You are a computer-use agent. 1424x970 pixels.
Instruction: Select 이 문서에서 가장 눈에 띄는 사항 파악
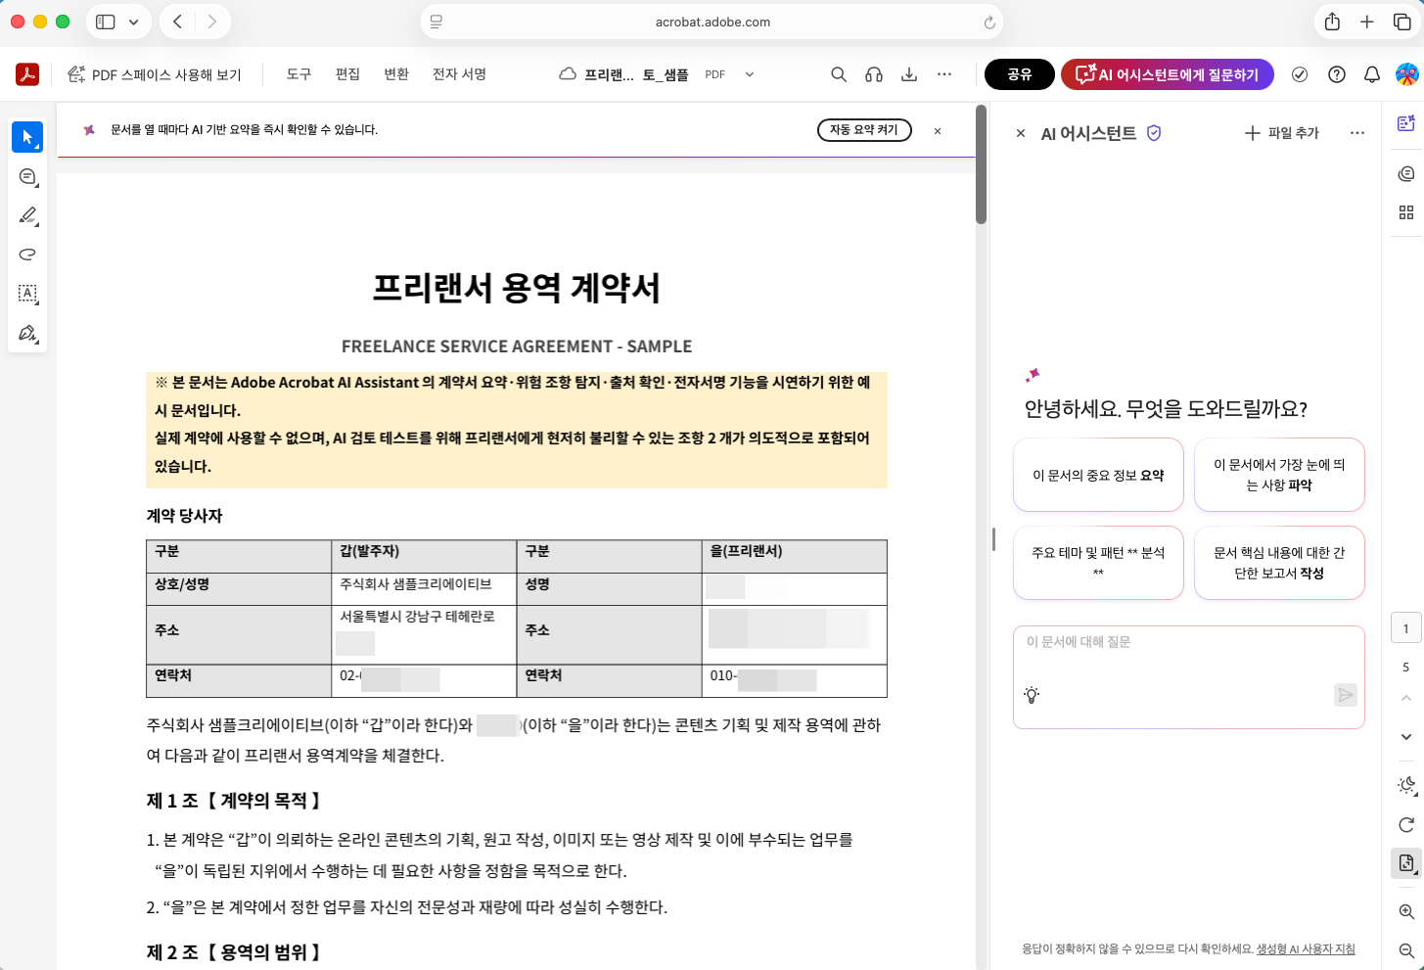(x=1279, y=475)
